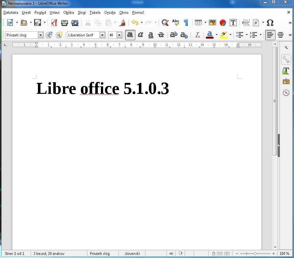Export directly as PDF
Screen dimensions: 294x258
[54, 23]
